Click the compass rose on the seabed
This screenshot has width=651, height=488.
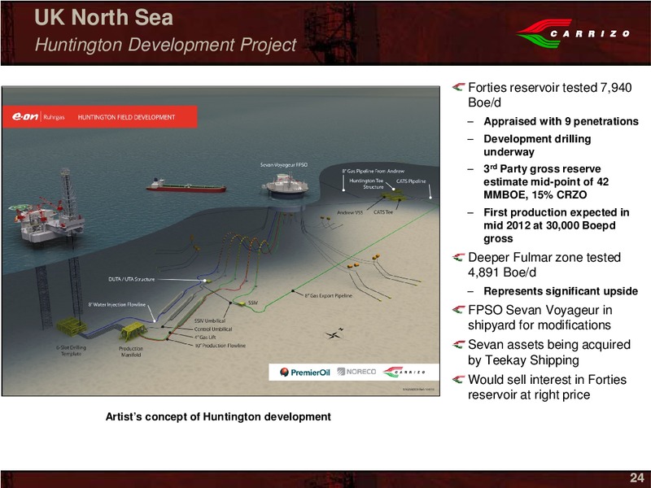(334, 333)
